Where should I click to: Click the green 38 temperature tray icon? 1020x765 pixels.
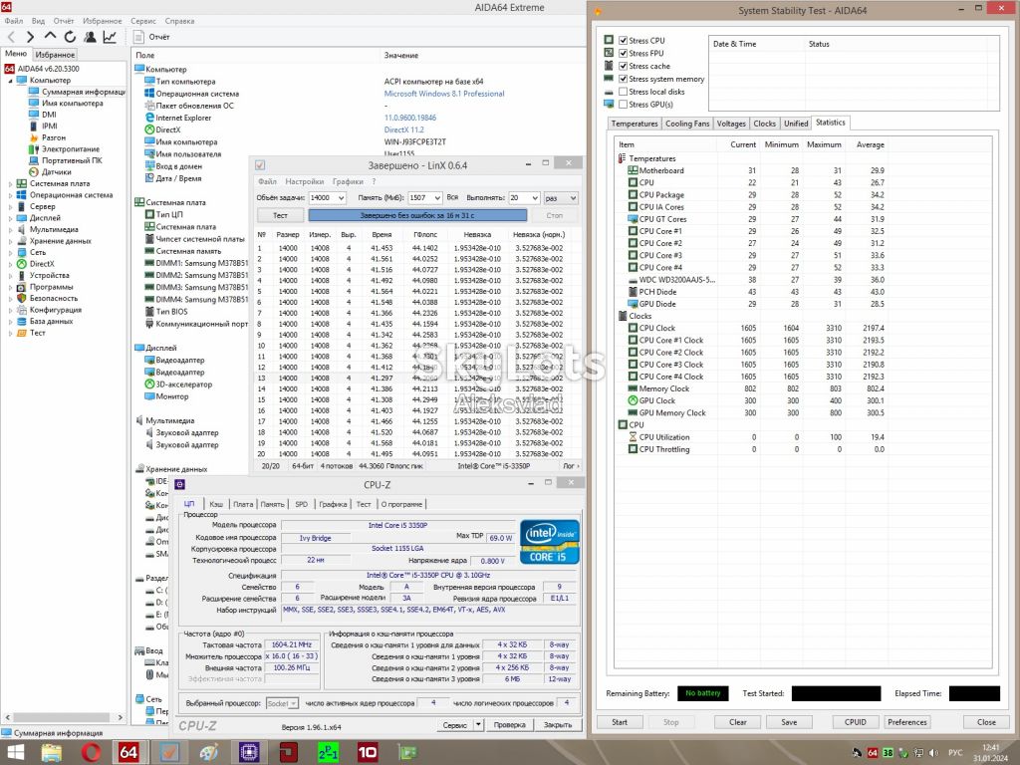[x=888, y=753]
